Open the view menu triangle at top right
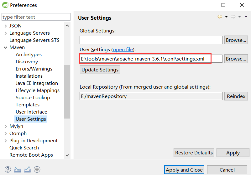This screenshot has width=251, height=175. pyautogui.click(x=246, y=17)
